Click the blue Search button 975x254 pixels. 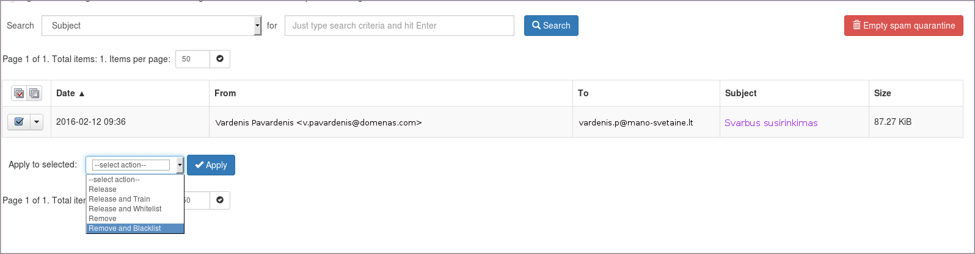pos(551,26)
